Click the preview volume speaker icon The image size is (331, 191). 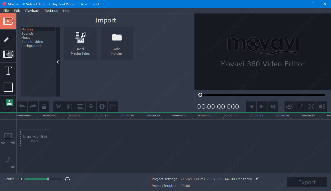[x=322, y=107]
